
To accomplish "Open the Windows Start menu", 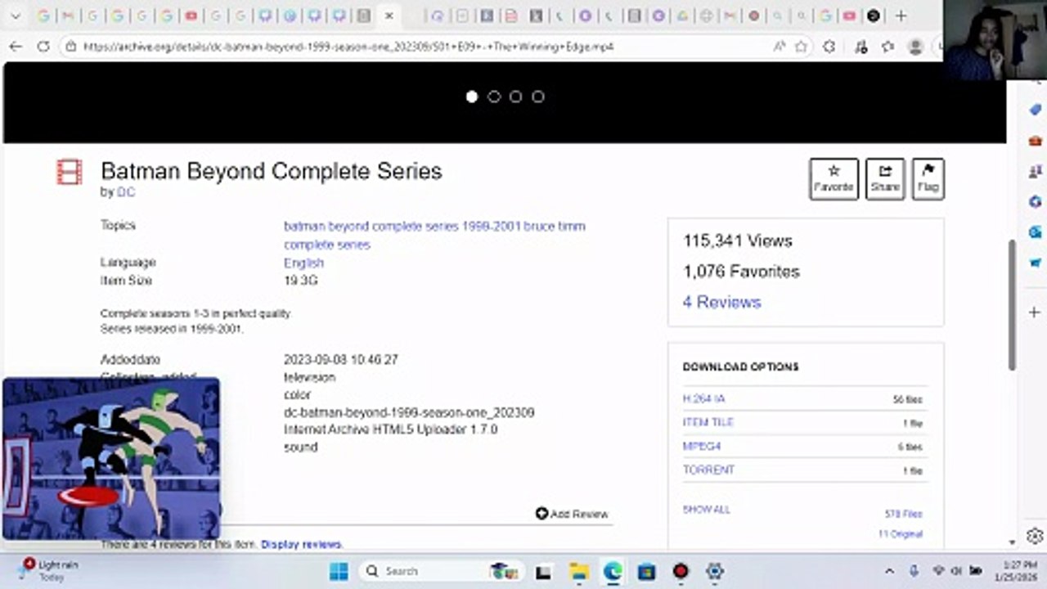I will [339, 571].
